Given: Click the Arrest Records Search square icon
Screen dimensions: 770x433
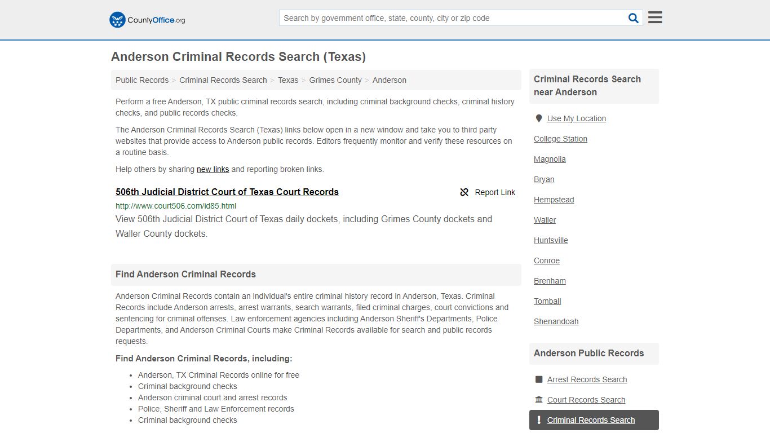Looking at the screenshot, I should pos(539,379).
